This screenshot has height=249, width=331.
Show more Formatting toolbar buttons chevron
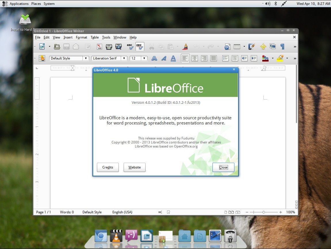[x=295, y=58]
